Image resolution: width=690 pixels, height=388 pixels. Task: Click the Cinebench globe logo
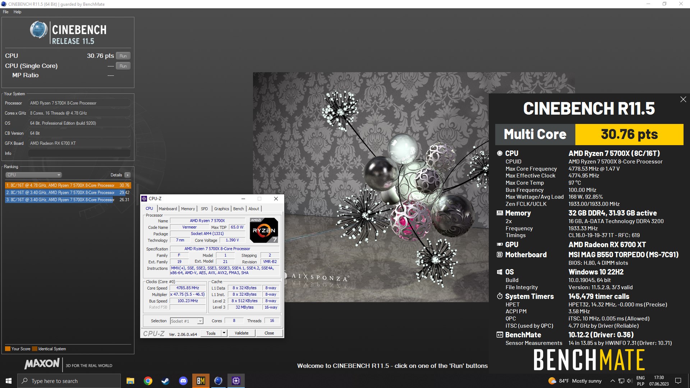coord(38,30)
